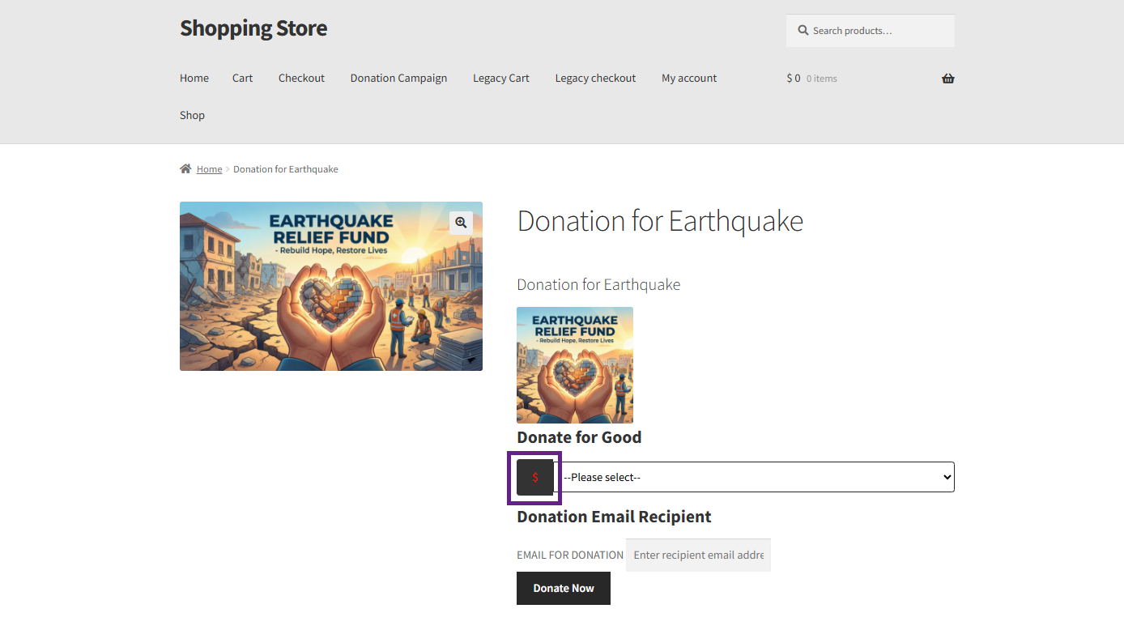Click the small Earthquake Relief Fund thumbnail
Image resolution: width=1124 pixels, height=630 pixels.
click(575, 364)
